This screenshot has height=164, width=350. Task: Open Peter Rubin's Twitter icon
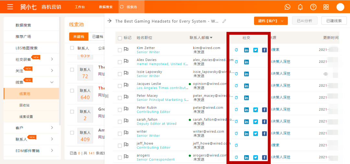tap(256, 110)
